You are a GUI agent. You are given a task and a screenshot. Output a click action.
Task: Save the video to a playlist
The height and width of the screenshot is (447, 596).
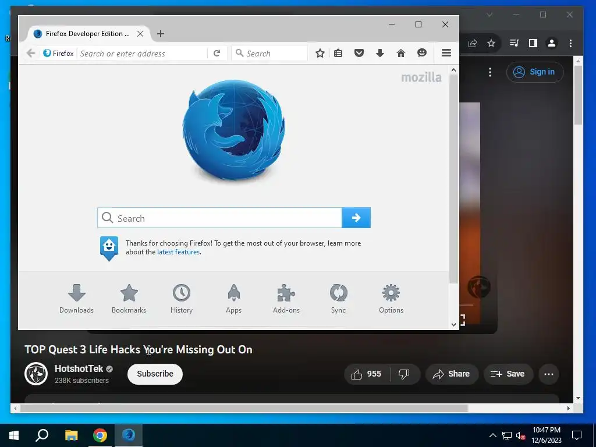(x=508, y=374)
